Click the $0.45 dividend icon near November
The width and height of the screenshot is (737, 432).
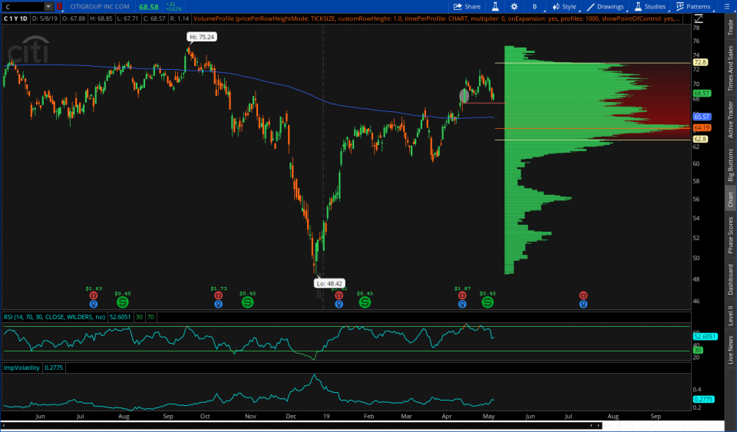click(x=247, y=302)
